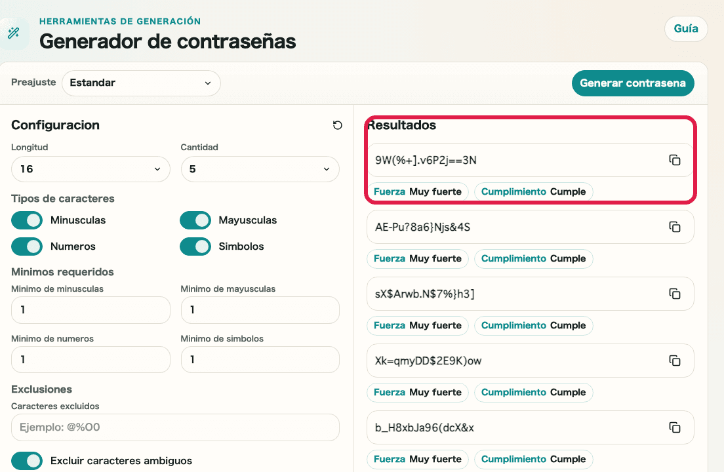Copy the password AE-Pu?8a6}Njs&4S
Image resolution: width=724 pixels, height=472 pixels.
674,227
